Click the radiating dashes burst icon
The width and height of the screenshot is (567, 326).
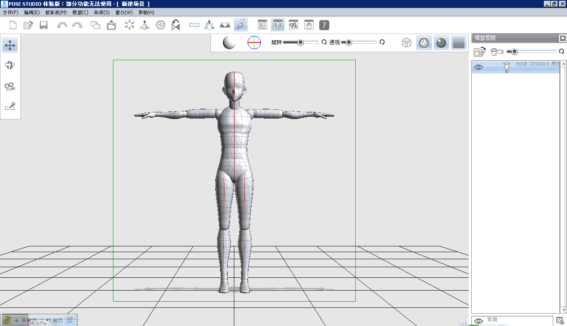point(129,25)
